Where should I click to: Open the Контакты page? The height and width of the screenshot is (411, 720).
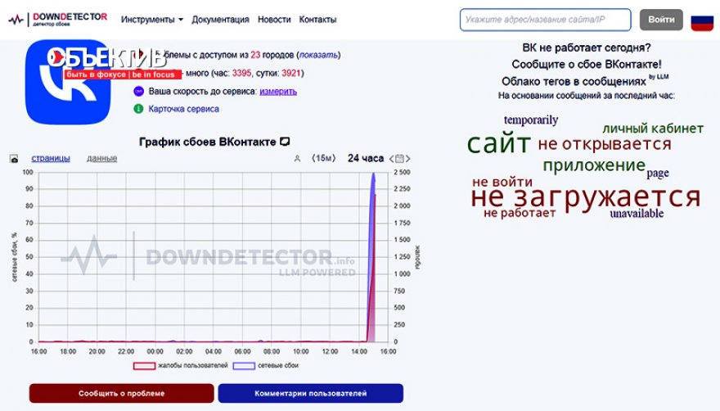317,20
